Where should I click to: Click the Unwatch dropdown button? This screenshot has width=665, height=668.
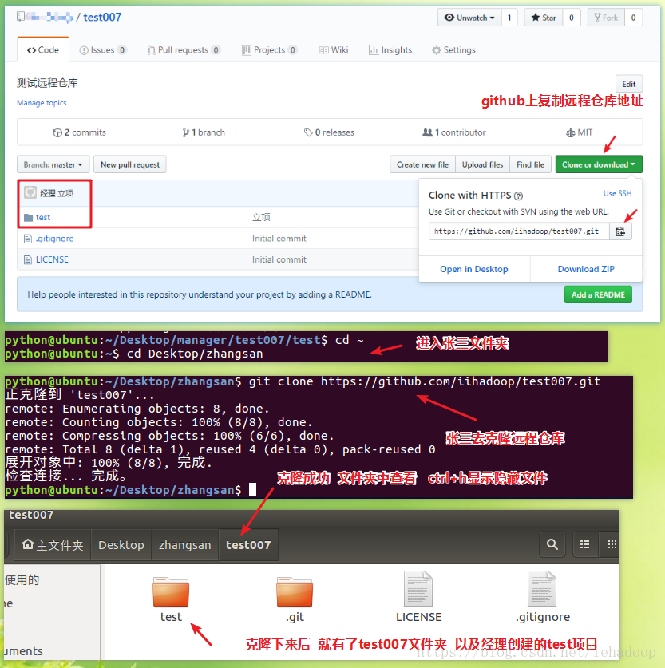469,18
